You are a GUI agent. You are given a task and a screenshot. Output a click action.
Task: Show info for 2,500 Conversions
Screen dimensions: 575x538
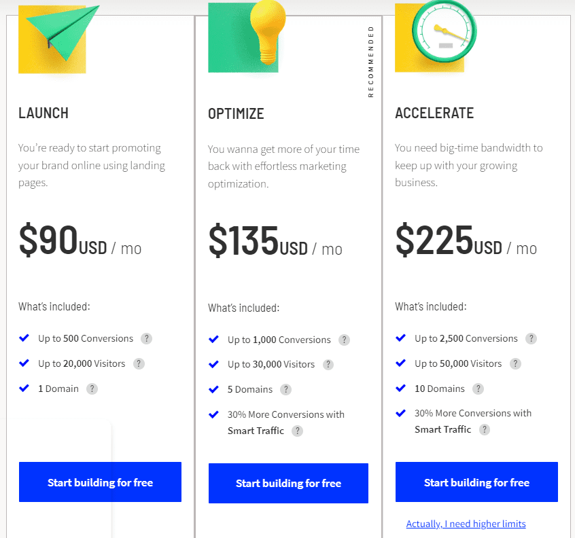[531, 338]
